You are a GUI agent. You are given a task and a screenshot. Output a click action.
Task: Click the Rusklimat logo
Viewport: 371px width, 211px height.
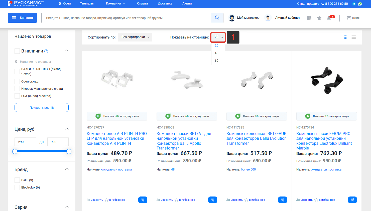(26, 3)
